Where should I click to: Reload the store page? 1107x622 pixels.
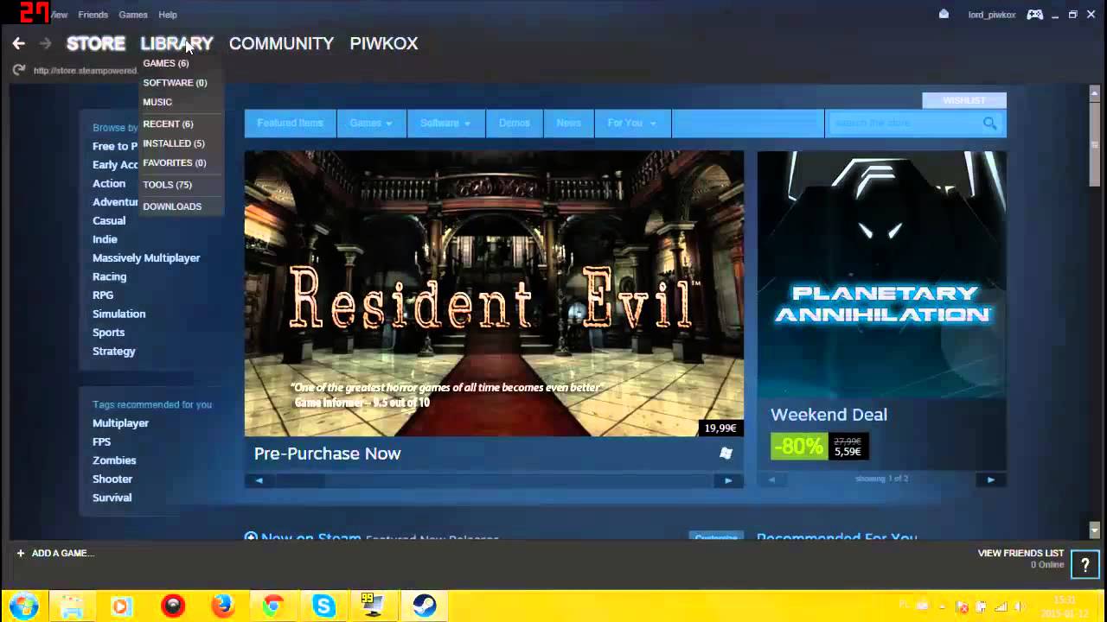click(x=18, y=70)
